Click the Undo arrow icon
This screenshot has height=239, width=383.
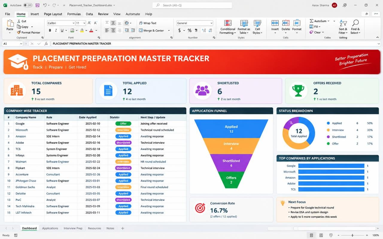[x=45, y=5]
